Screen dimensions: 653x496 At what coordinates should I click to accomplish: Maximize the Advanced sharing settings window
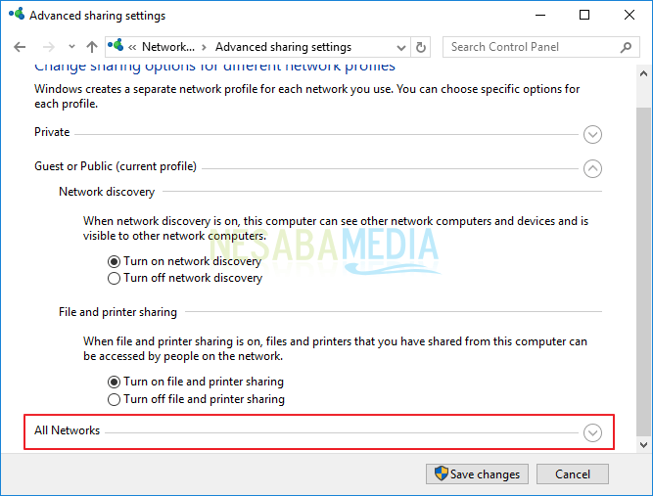click(x=584, y=16)
